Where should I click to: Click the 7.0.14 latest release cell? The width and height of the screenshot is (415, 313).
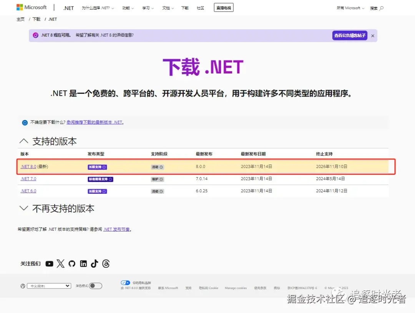202,179
